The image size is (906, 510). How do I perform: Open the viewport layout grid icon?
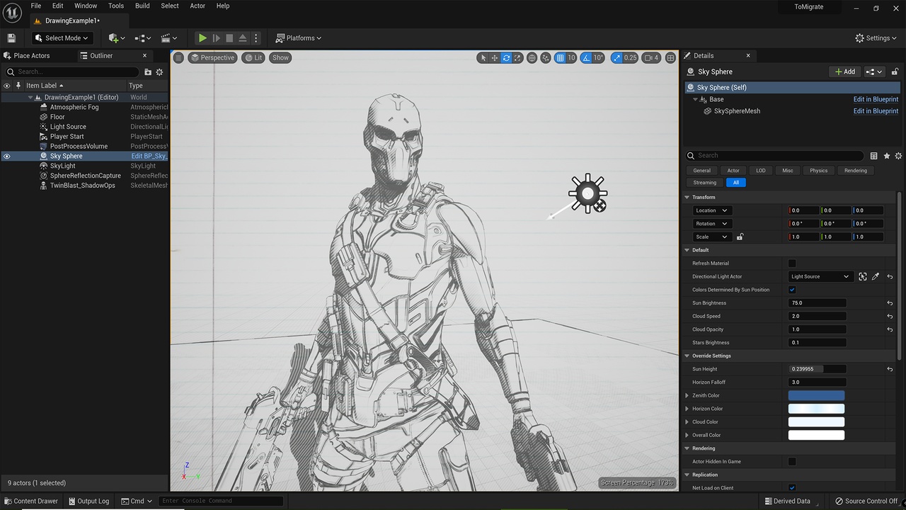(670, 57)
